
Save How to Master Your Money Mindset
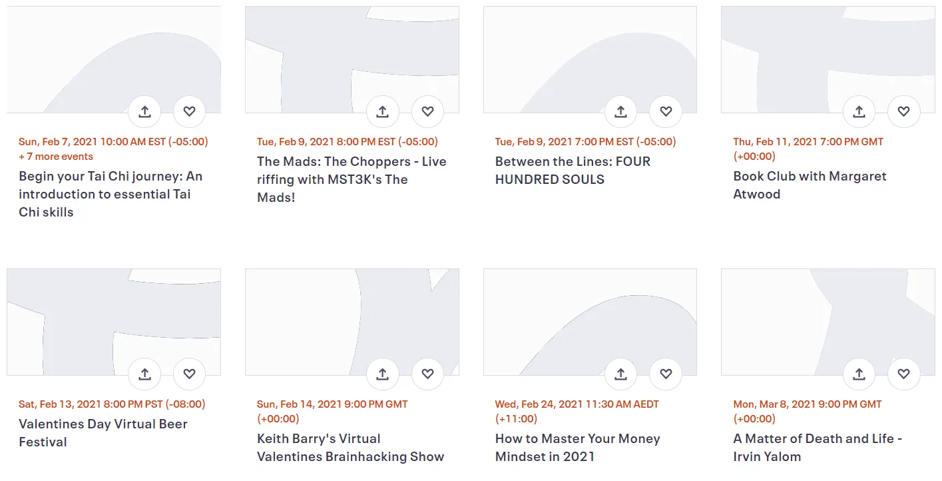pyautogui.click(x=666, y=374)
